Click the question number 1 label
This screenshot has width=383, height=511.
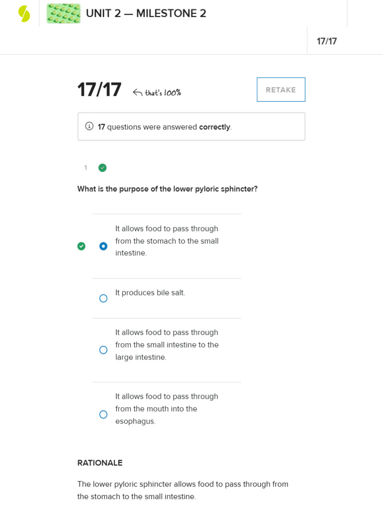86,168
